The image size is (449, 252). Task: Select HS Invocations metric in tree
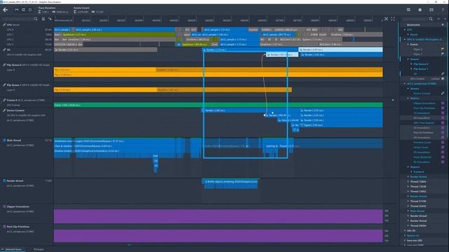[422, 137]
